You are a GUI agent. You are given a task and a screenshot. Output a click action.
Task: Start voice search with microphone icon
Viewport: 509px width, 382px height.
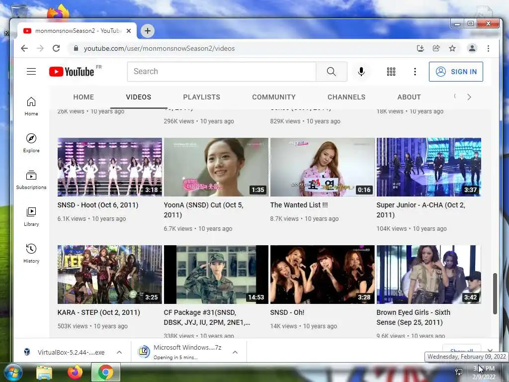point(361,72)
